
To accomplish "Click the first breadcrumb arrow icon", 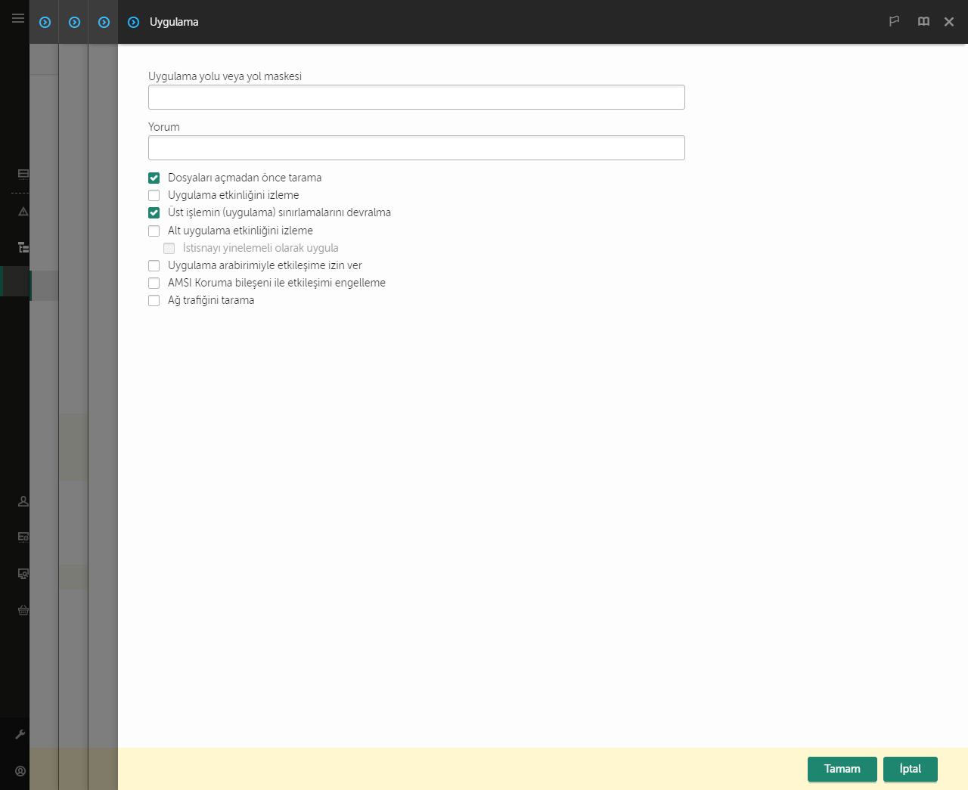I will pos(45,23).
